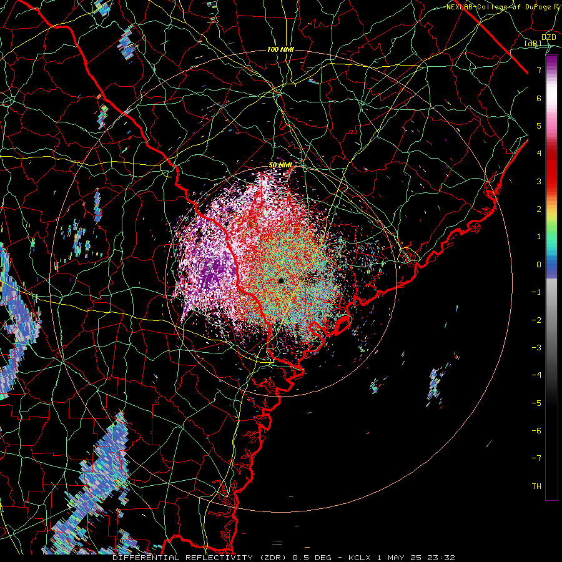This screenshot has height=562, width=562.
Task: Click the 3 value on the color scale
Action: click(539, 181)
